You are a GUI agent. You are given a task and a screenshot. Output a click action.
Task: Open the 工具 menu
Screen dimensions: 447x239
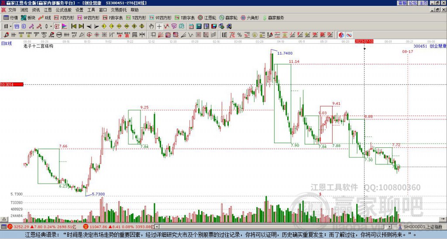pyautogui.click(x=91, y=10)
